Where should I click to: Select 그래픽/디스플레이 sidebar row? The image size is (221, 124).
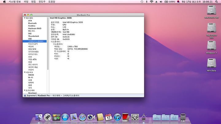coord(35,41)
